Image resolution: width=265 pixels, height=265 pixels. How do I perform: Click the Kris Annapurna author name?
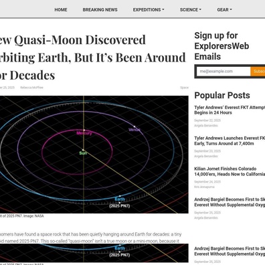coord(204,187)
